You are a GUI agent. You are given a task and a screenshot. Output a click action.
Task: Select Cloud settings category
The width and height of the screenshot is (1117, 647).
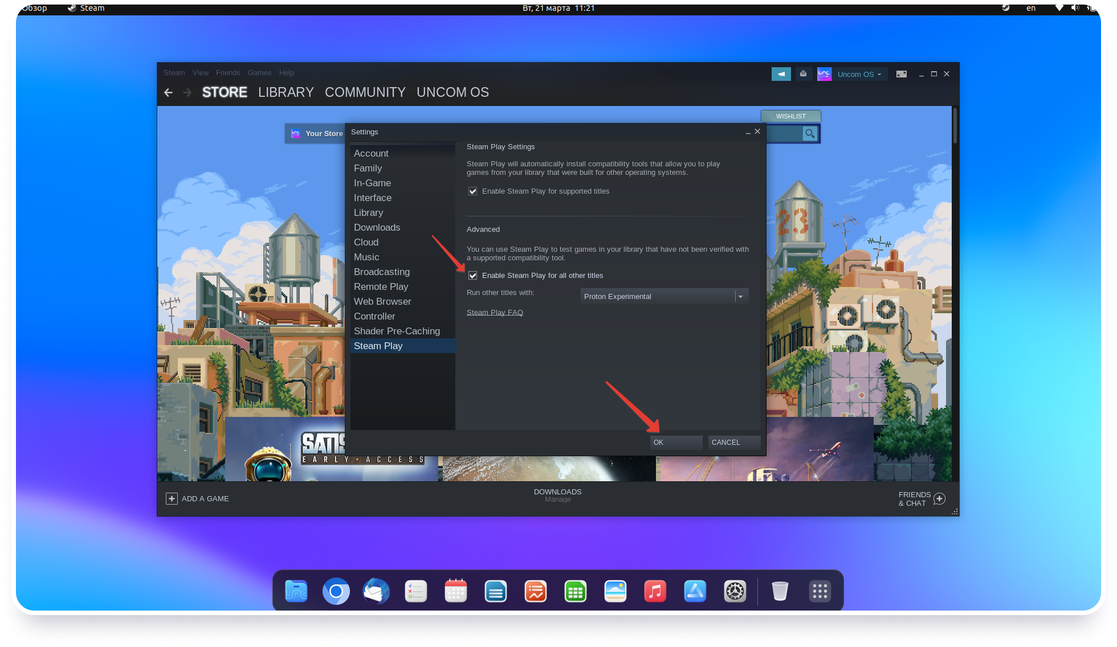click(403, 242)
